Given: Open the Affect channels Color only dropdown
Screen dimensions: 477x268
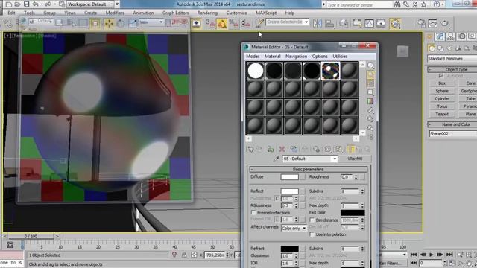Looking at the screenshot, I should pos(294,229).
